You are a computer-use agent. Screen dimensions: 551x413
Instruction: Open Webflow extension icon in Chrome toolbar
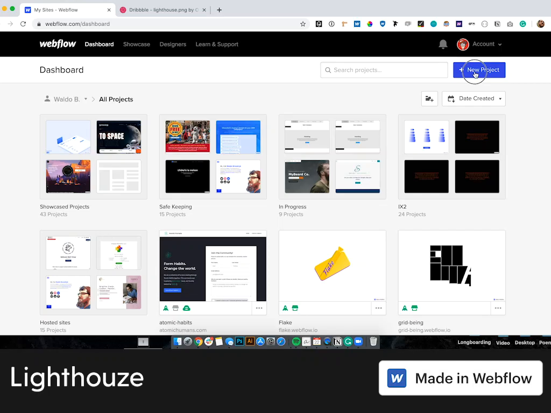click(357, 24)
